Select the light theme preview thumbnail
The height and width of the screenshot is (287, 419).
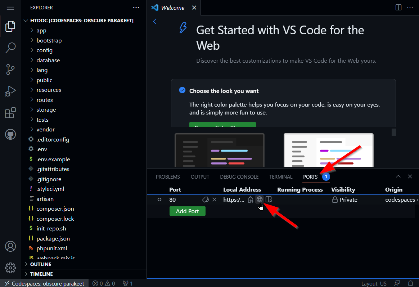click(328, 150)
